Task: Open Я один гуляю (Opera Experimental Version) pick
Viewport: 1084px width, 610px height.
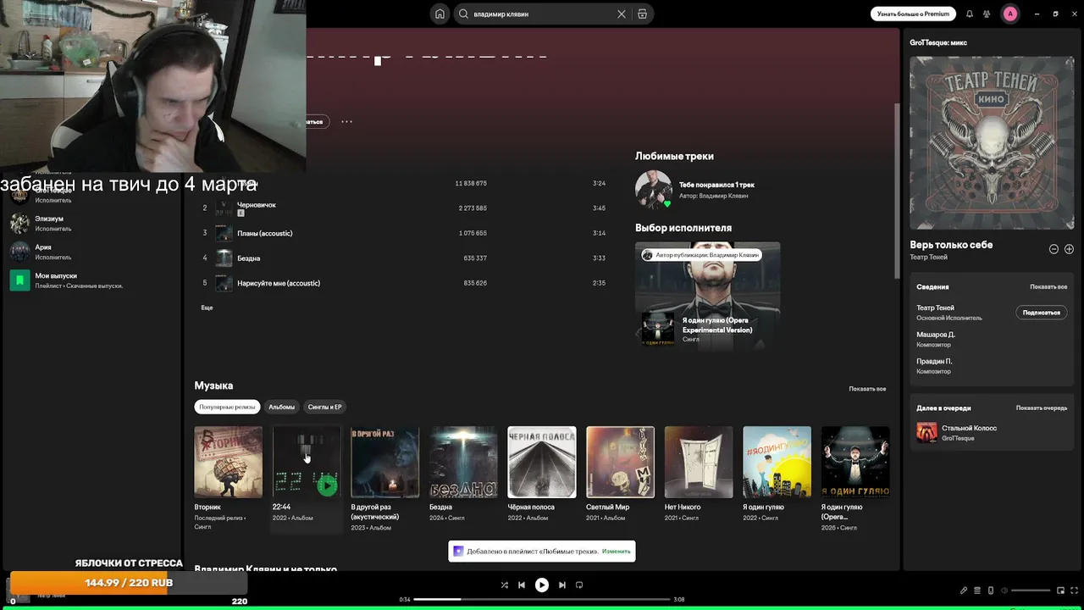Action: pyautogui.click(x=716, y=324)
